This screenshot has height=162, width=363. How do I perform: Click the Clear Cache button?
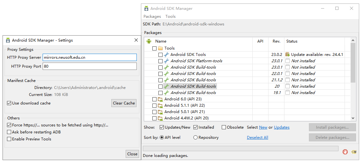(124, 103)
